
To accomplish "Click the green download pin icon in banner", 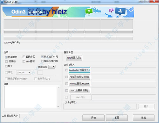I will (89, 11).
